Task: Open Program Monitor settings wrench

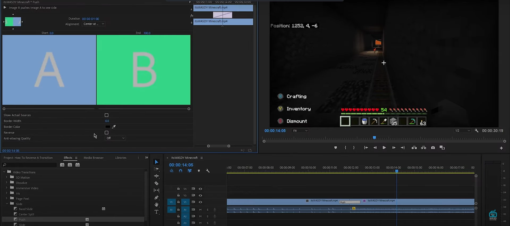Action: coord(477,130)
